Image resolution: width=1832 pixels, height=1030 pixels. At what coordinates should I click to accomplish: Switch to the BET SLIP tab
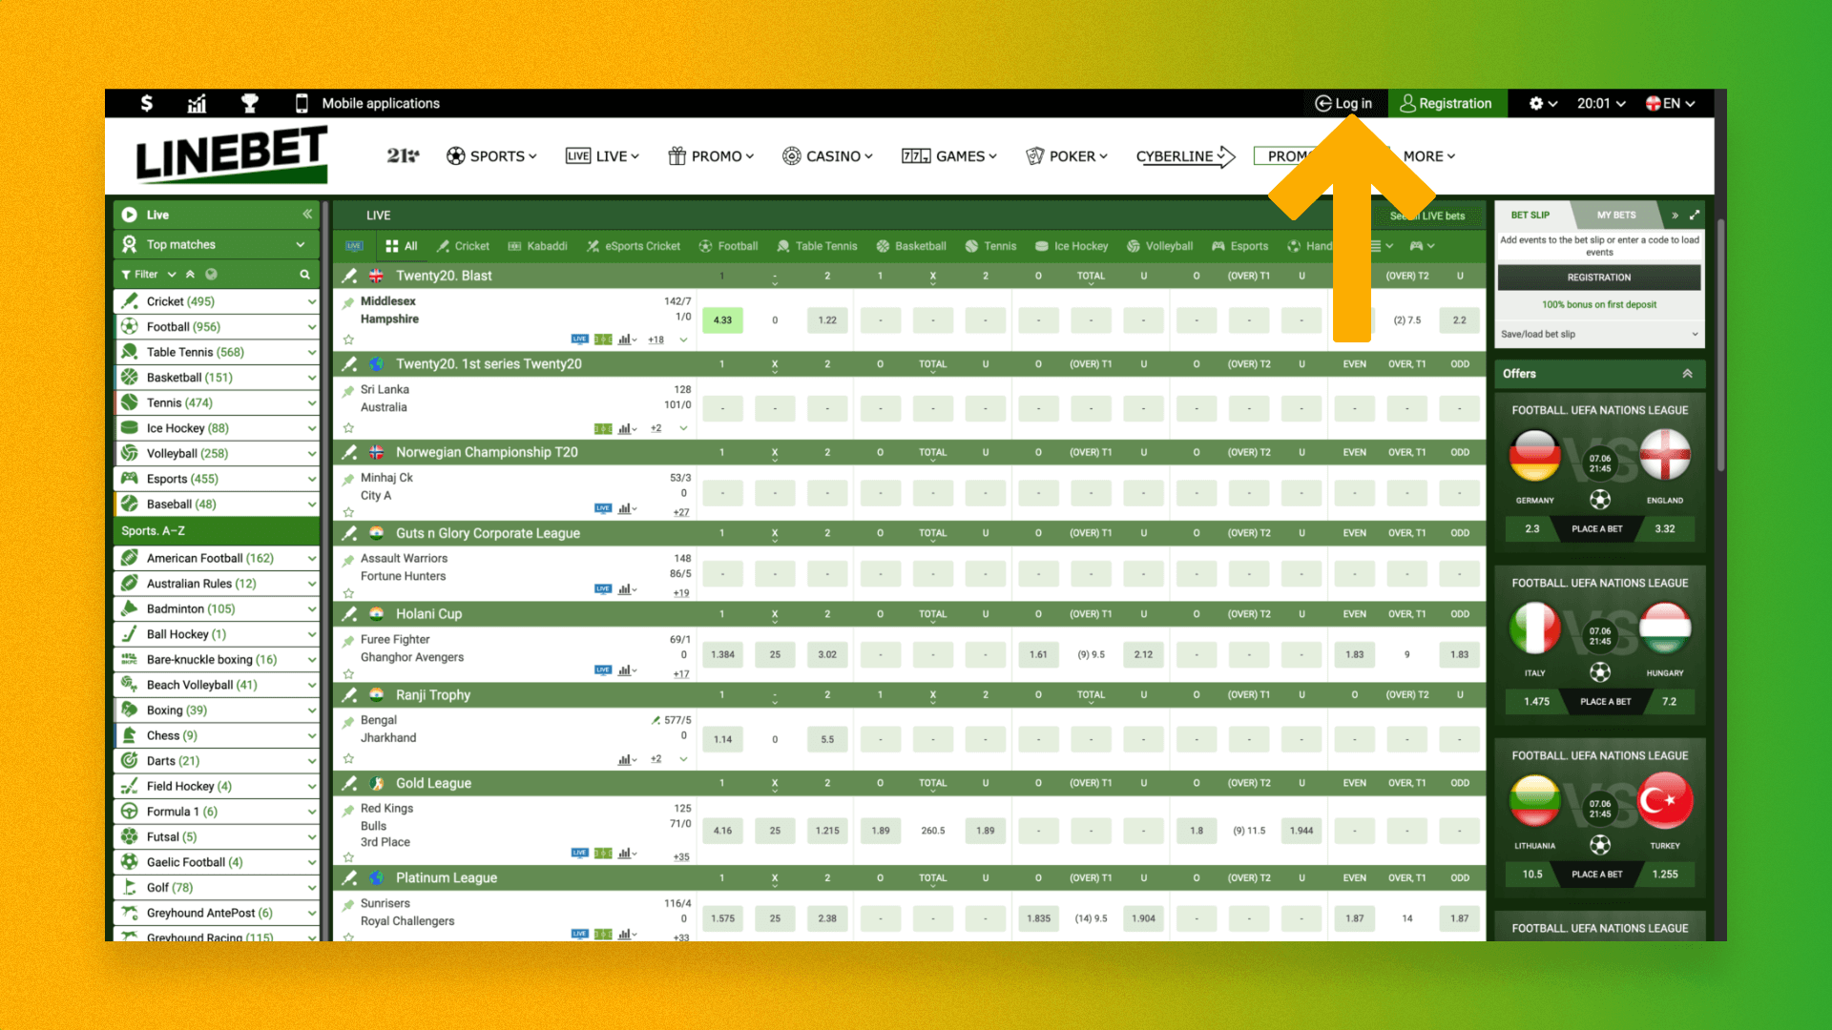click(1530, 215)
